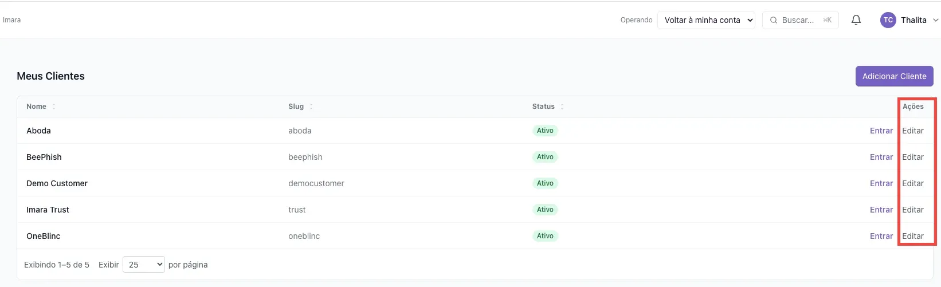Select the OneBlinc client name
The height and width of the screenshot is (287, 941).
pyautogui.click(x=43, y=236)
